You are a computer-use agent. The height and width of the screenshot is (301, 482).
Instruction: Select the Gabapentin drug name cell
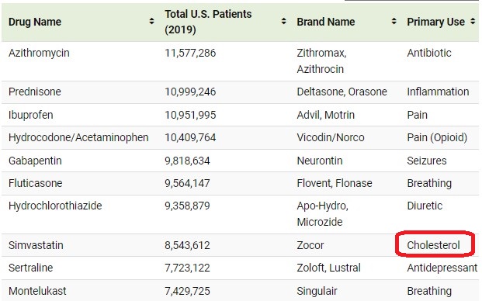click(35, 161)
